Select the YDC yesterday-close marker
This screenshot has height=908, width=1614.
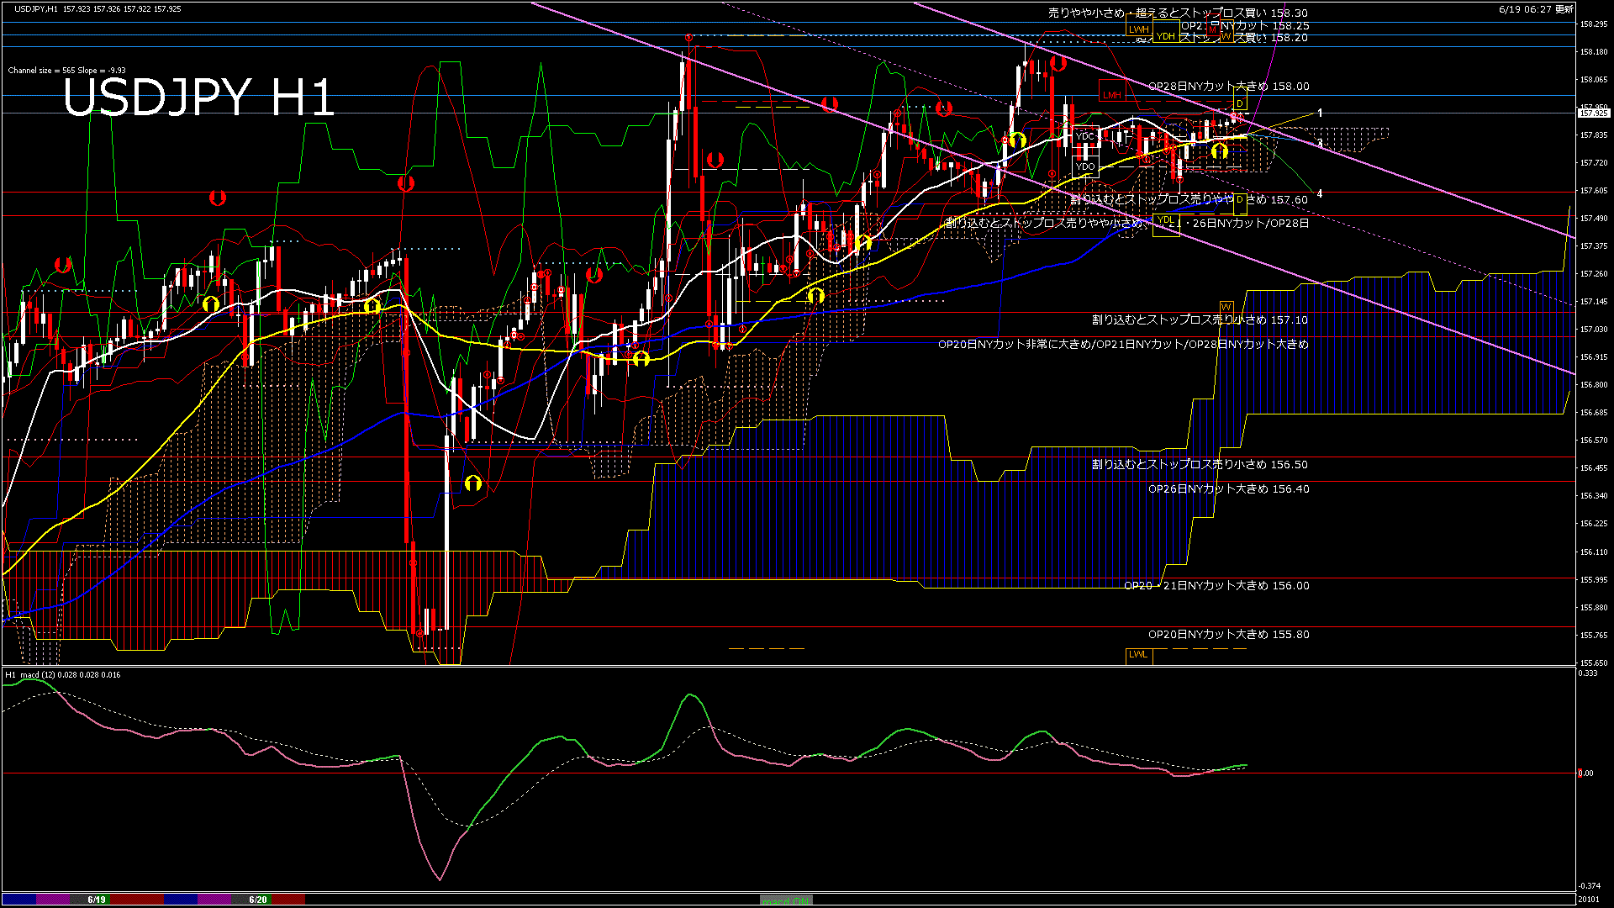pyautogui.click(x=1085, y=136)
